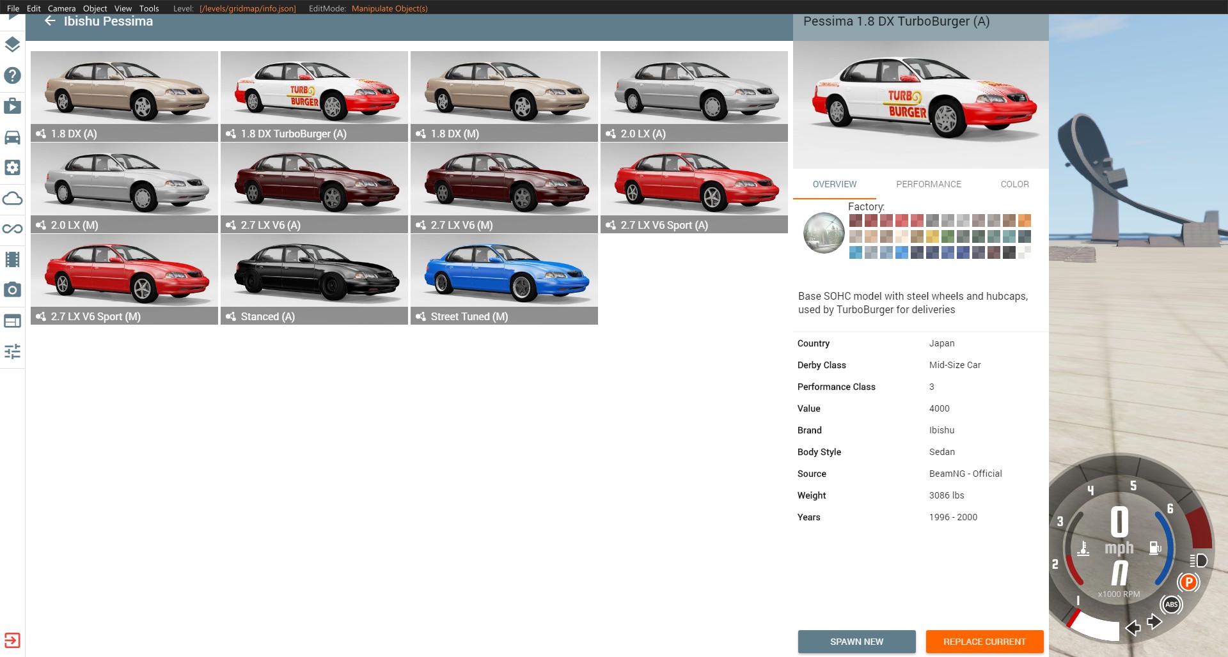This screenshot has width=1228, height=657.
Task: Open the vehicle configuration gear icon
Action: (12, 167)
